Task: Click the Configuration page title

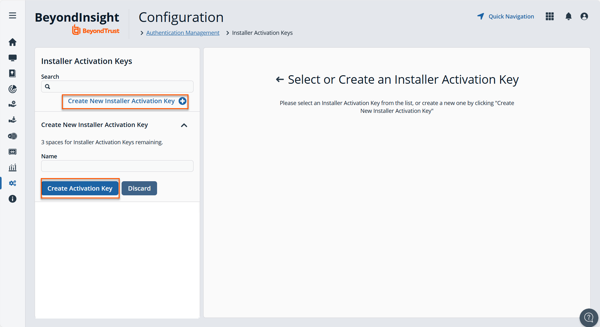Action: pyautogui.click(x=181, y=17)
